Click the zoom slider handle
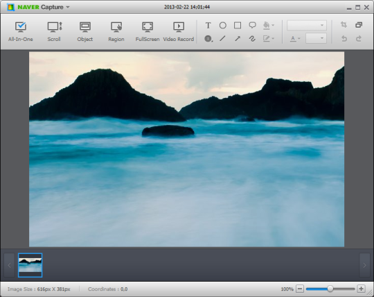The width and height of the screenshot is (374, 297). 330,289
